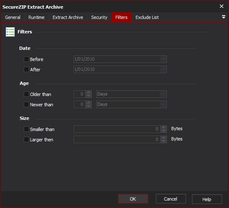Open the Extract Archive tab

point(68,17)
